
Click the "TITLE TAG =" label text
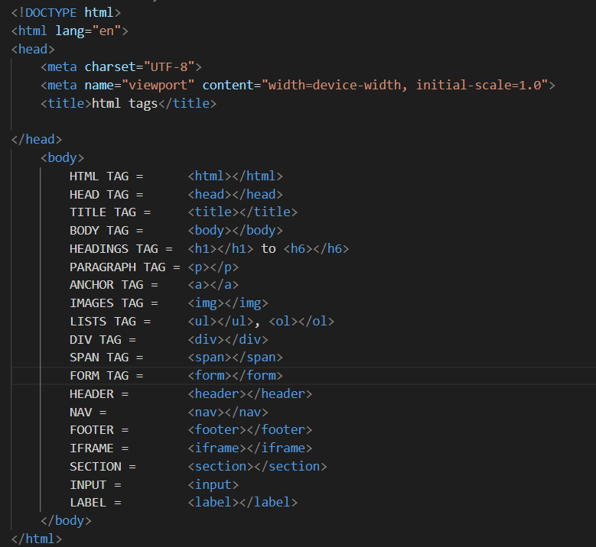110,212
